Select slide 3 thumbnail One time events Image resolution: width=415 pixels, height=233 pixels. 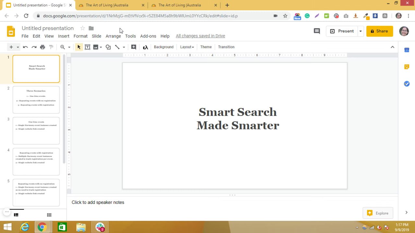tap(36, 131)
